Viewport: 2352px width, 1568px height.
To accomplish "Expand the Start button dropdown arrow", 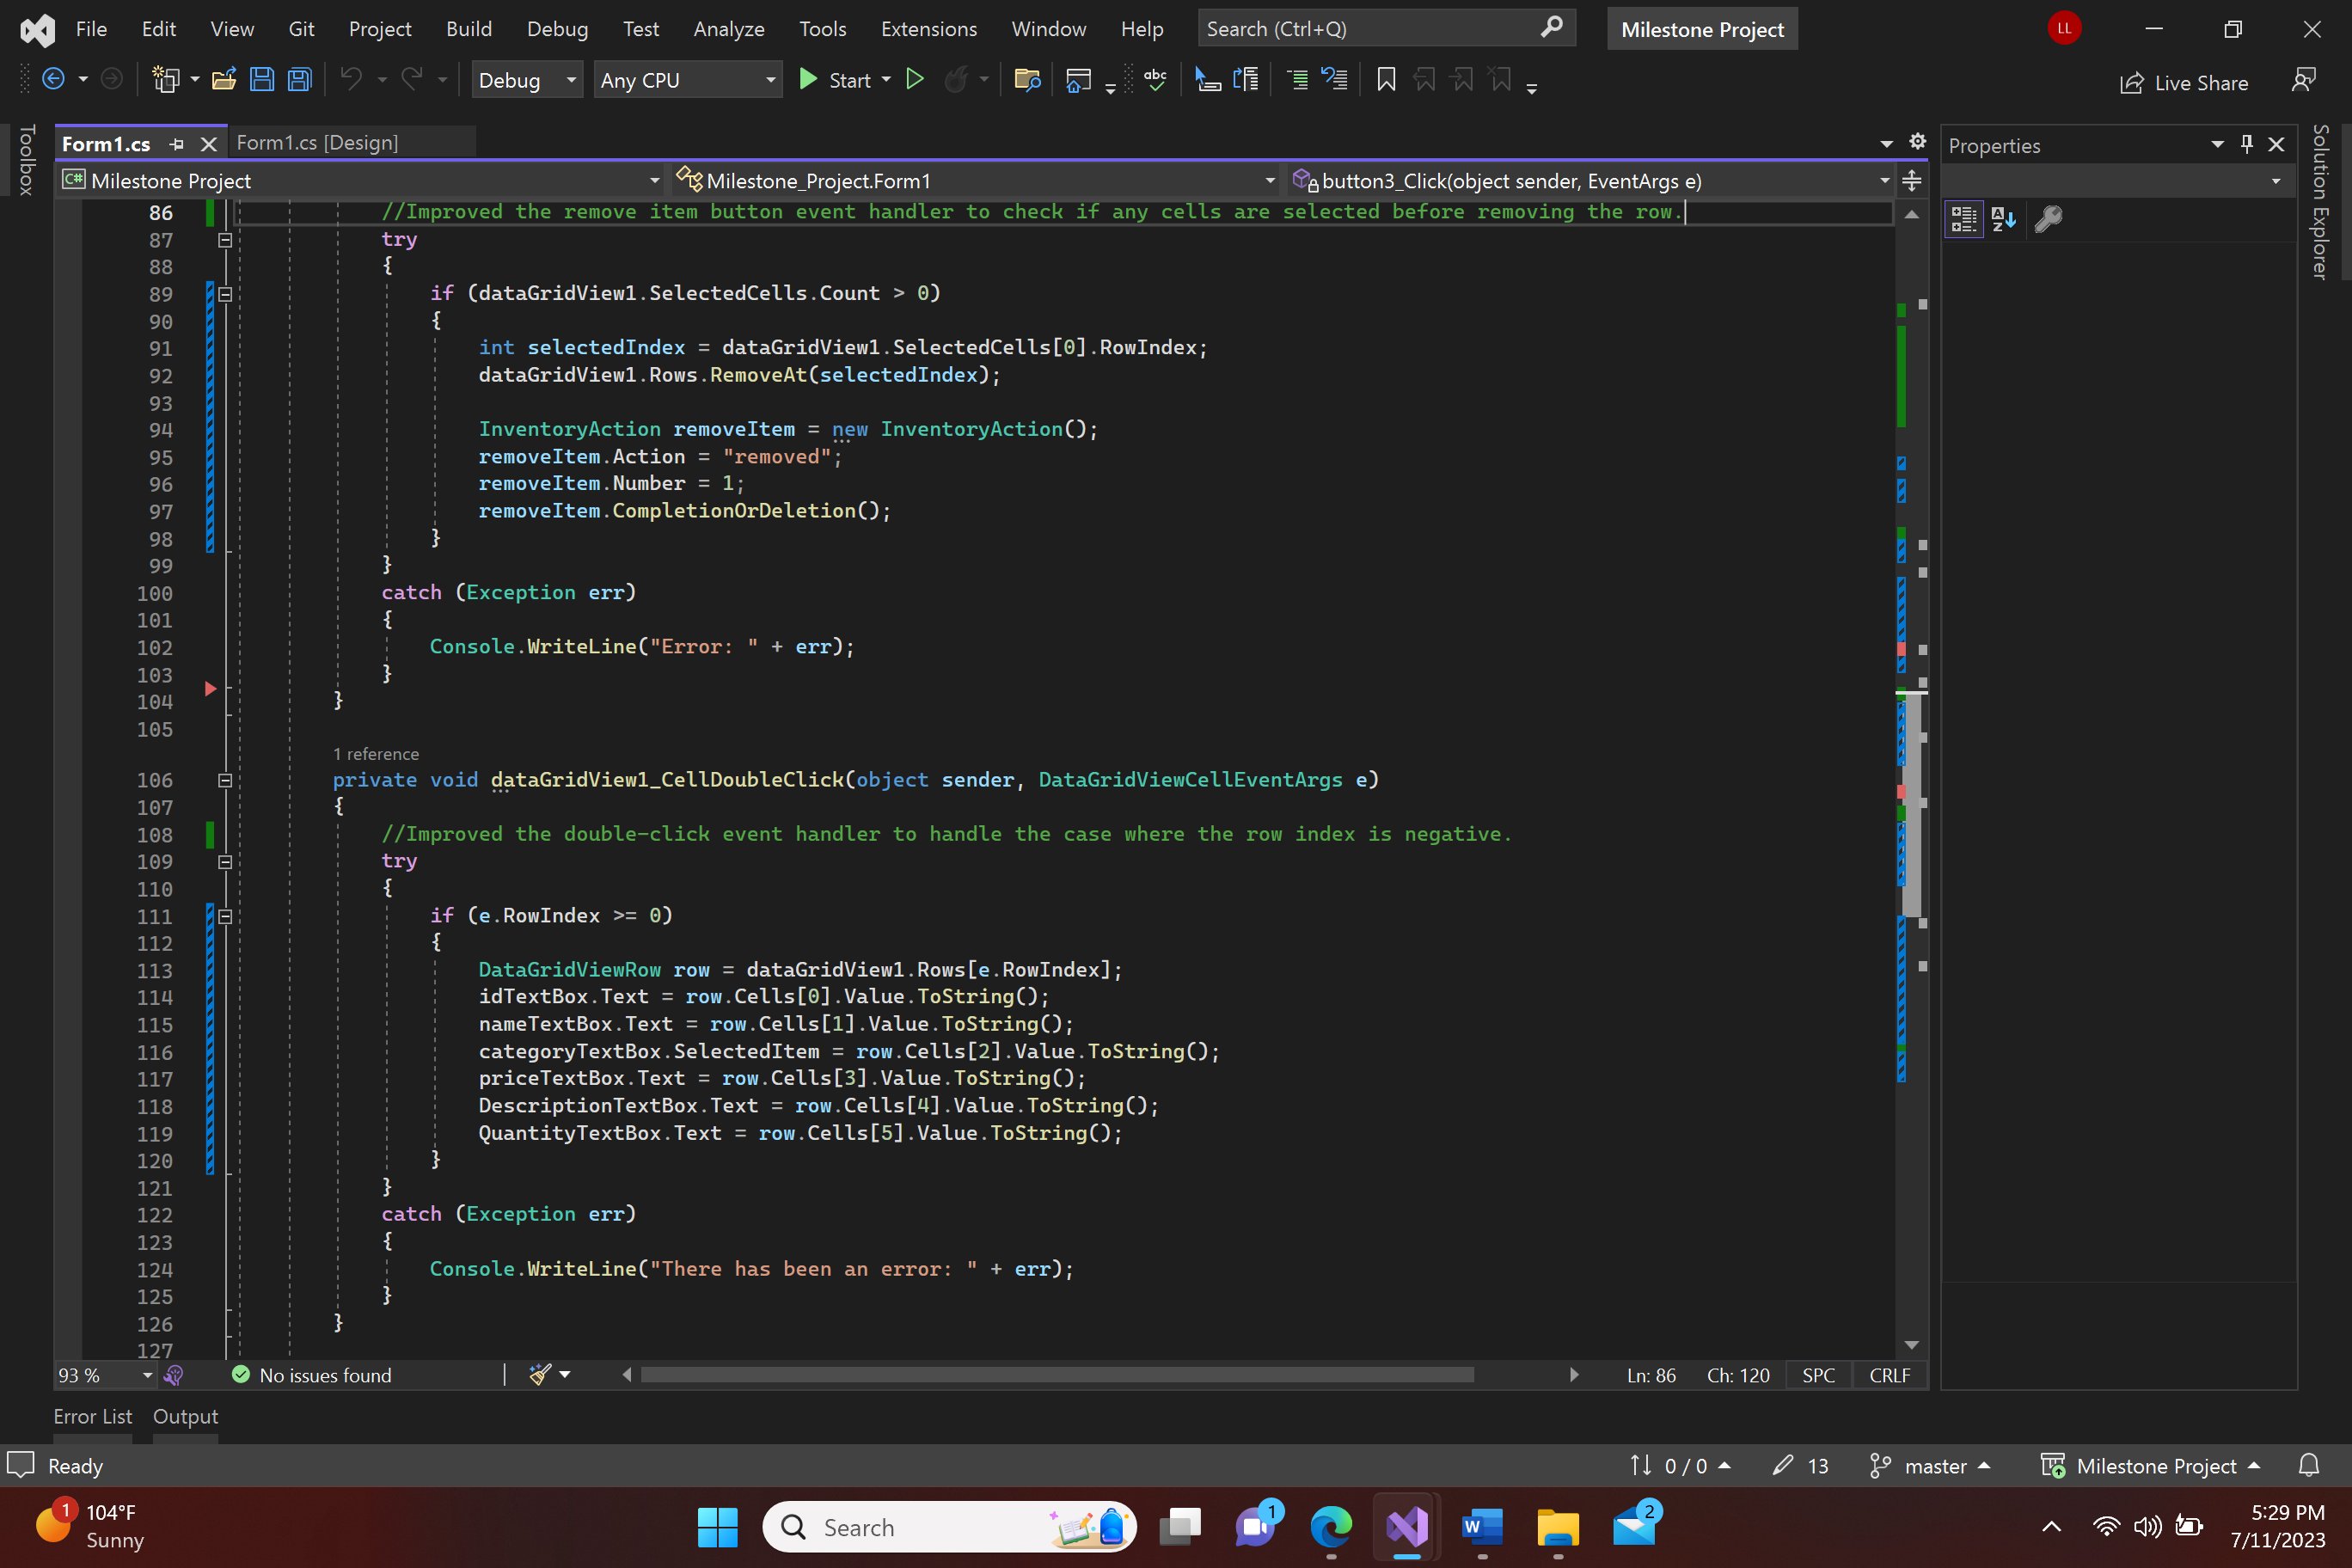I will 886,80.
